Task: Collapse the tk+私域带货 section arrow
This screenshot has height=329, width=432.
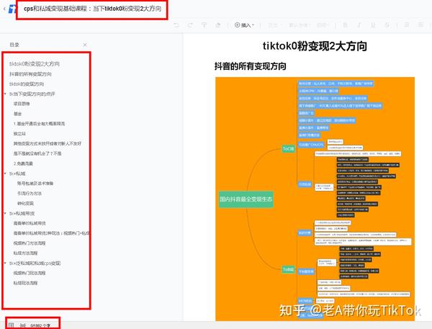Action: click(x=5, y=214)
